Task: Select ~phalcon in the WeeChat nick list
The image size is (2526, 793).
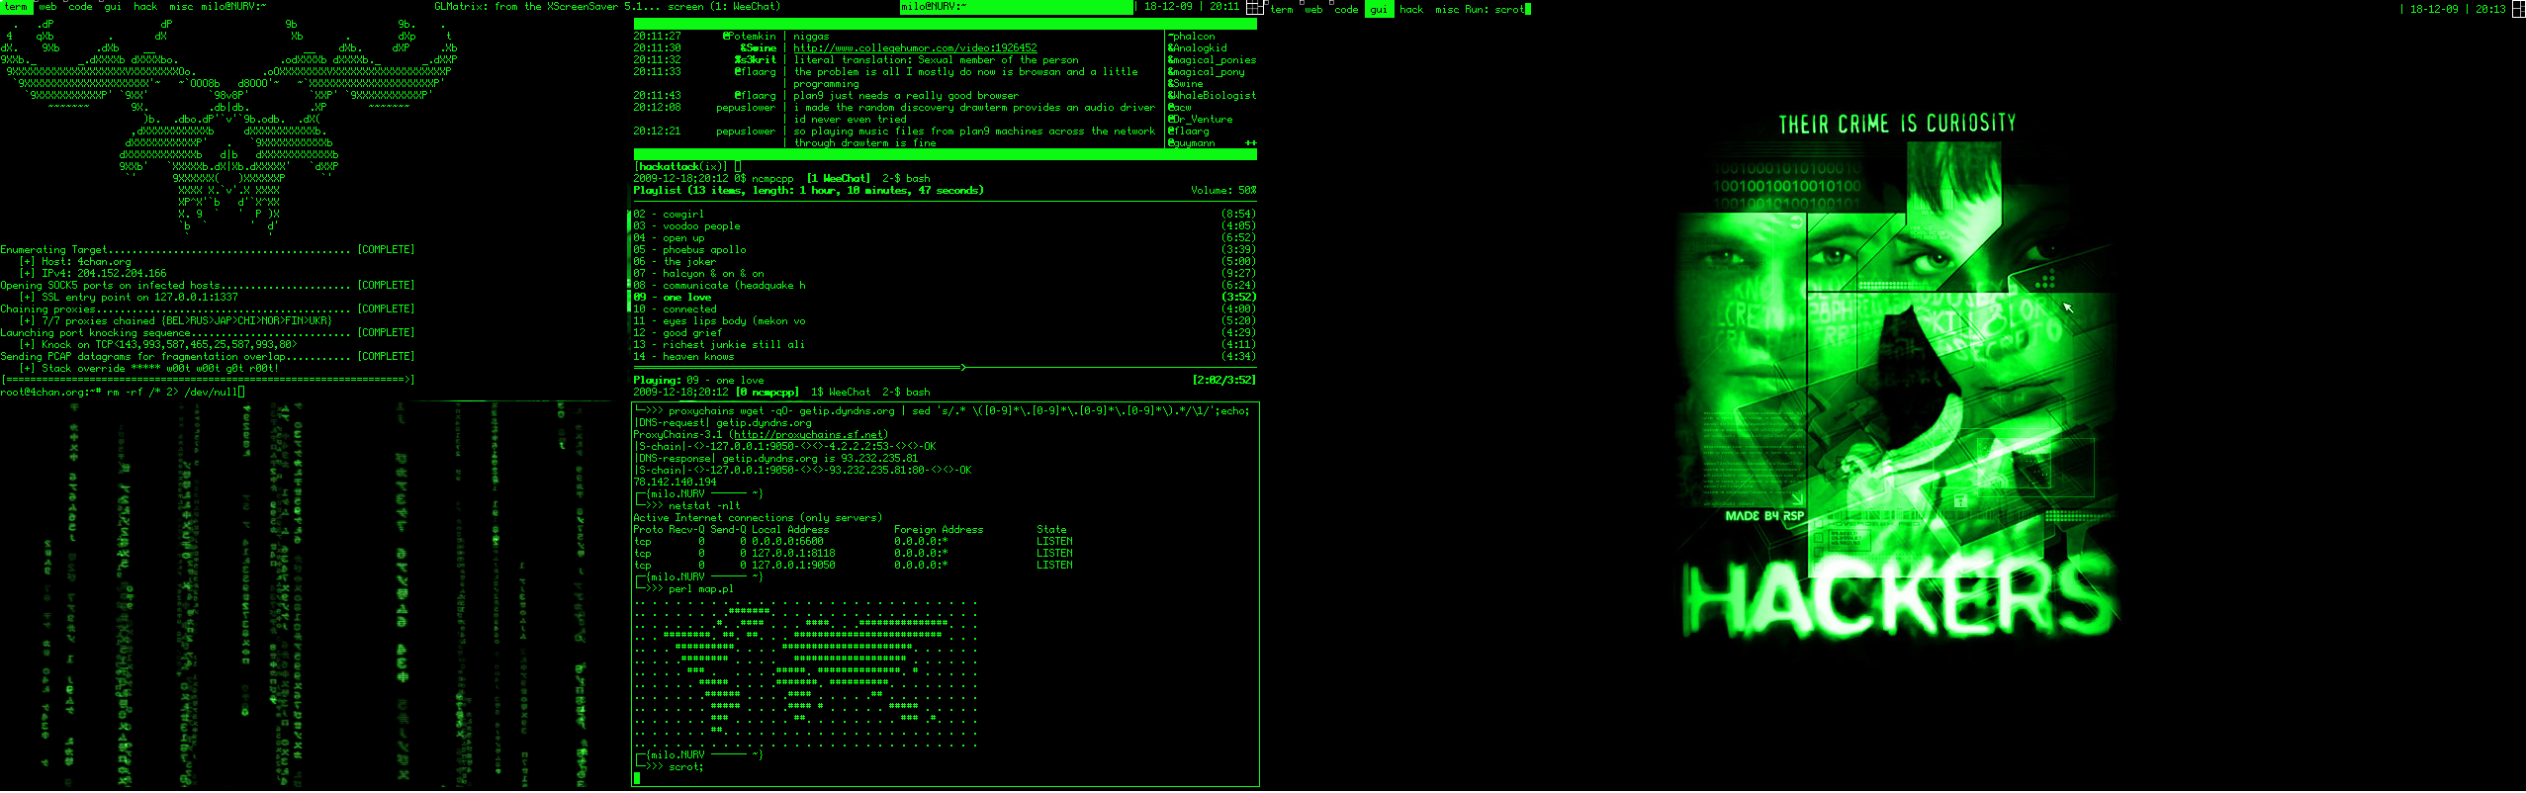Action: (x=1192, y=36)
